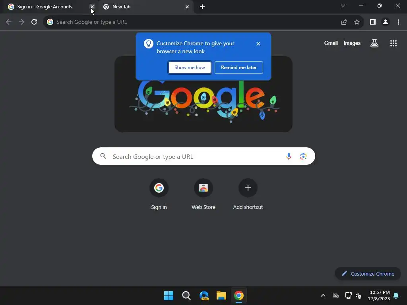407x305 pixels.
Task: Open the profile avatar menu
Action: (x=386, y=22)
